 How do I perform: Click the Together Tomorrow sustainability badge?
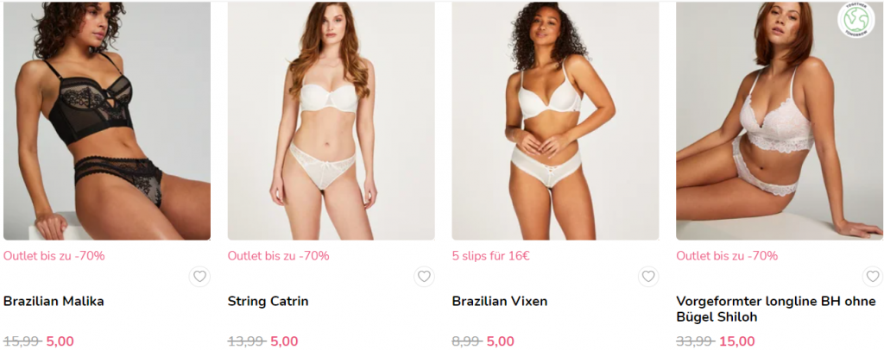[856, 20]
